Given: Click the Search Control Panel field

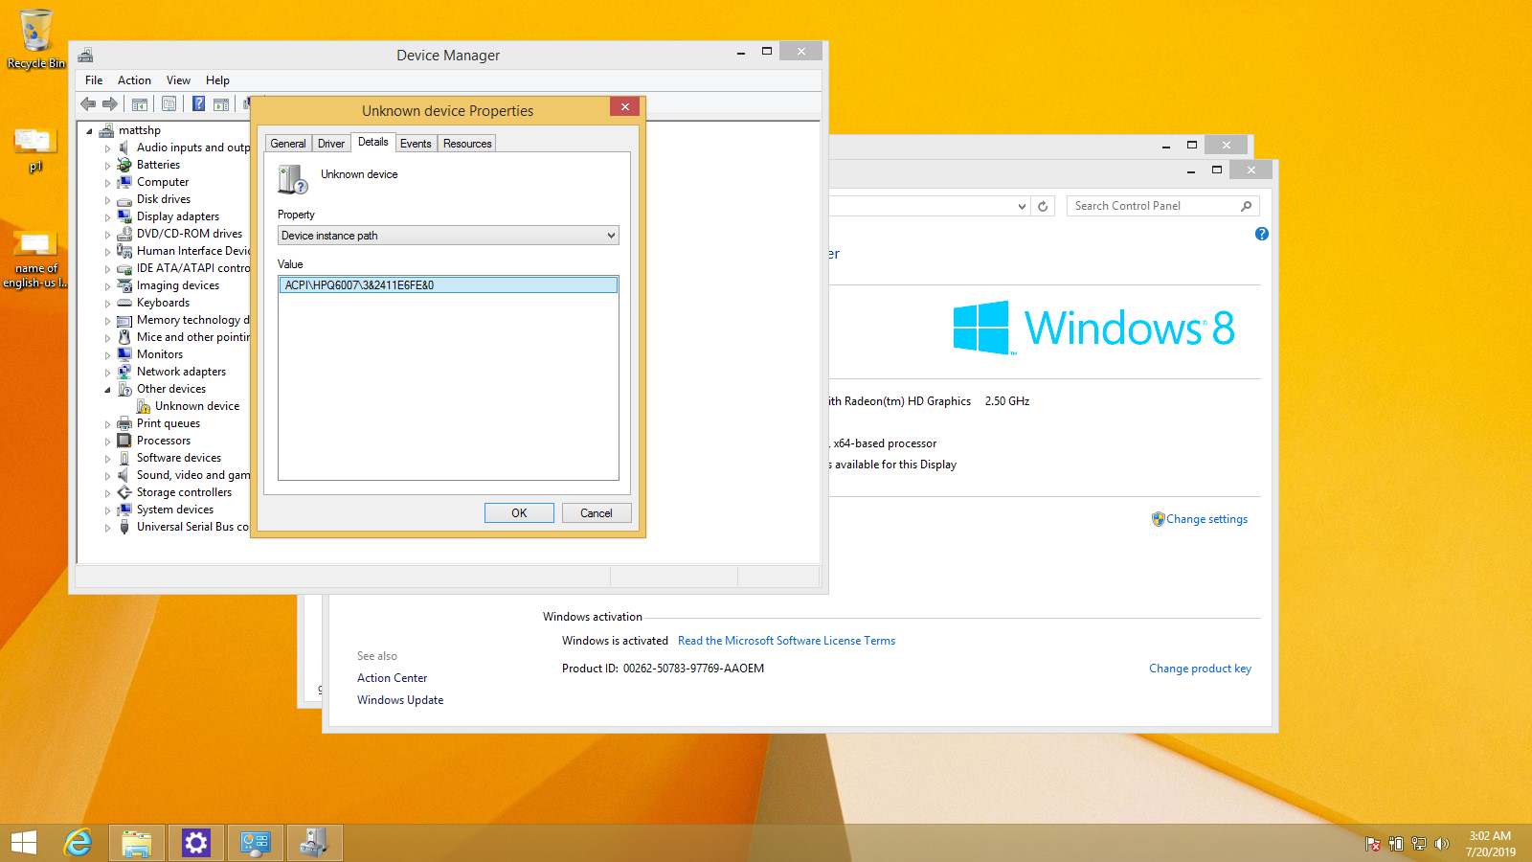Looking at the screenshot, I should click(1153, 206).
